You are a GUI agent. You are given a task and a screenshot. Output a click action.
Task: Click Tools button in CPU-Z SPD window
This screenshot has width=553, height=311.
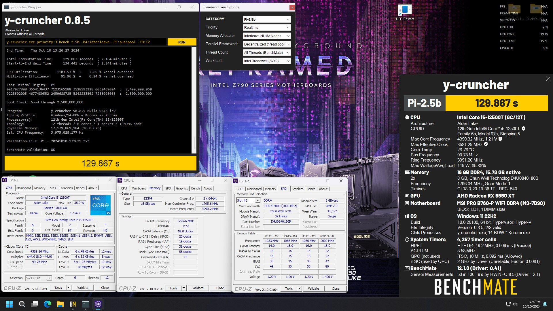pyautogui.click(x=289, y=289)
